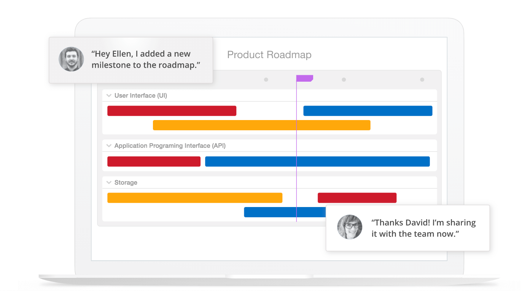This screenshot has height=291, width=522.
Task: Select the Storage section label
Action: point(126,182)
